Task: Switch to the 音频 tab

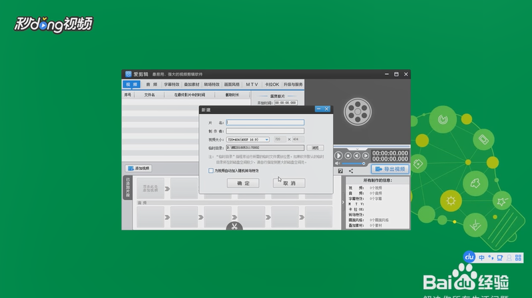Action: coord(152,85)
